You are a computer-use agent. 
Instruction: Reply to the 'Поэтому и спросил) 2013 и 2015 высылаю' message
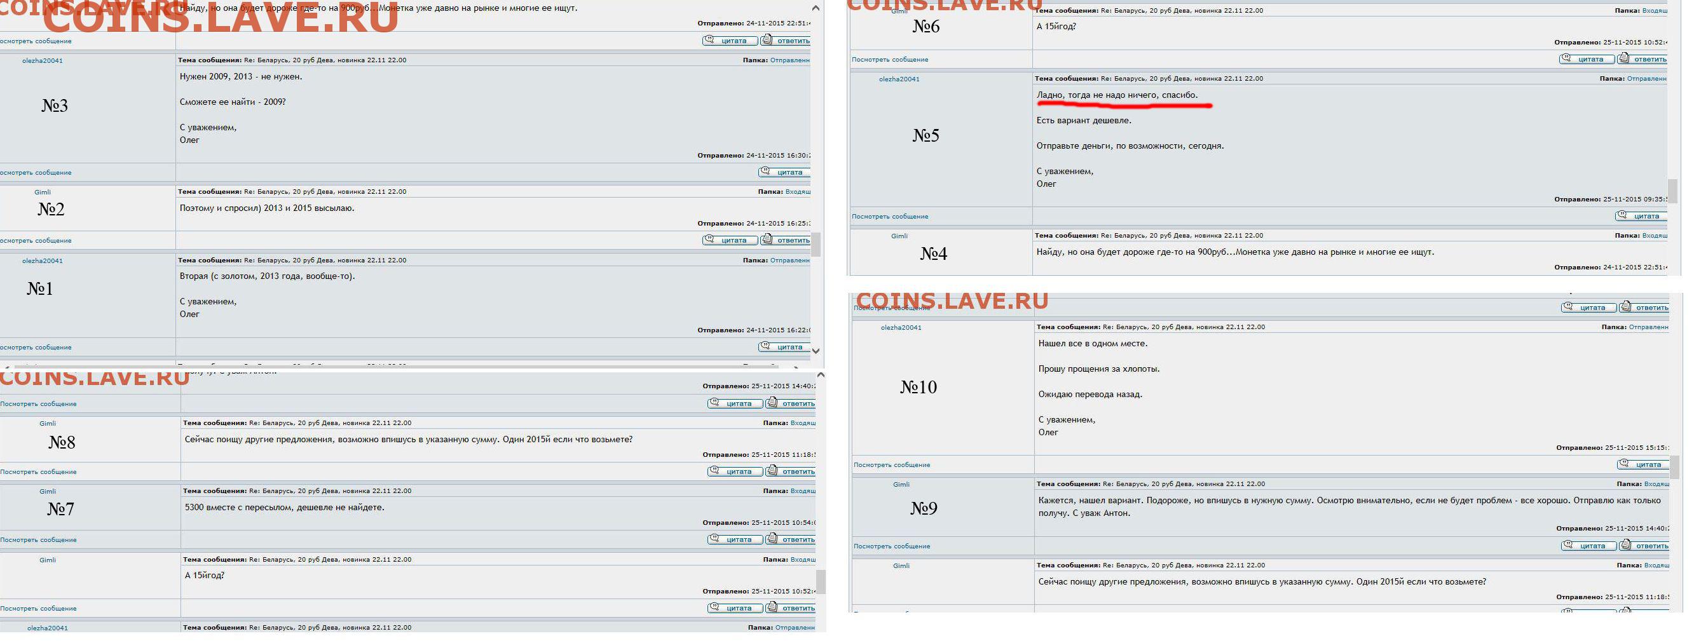click(x=786, y=241)
